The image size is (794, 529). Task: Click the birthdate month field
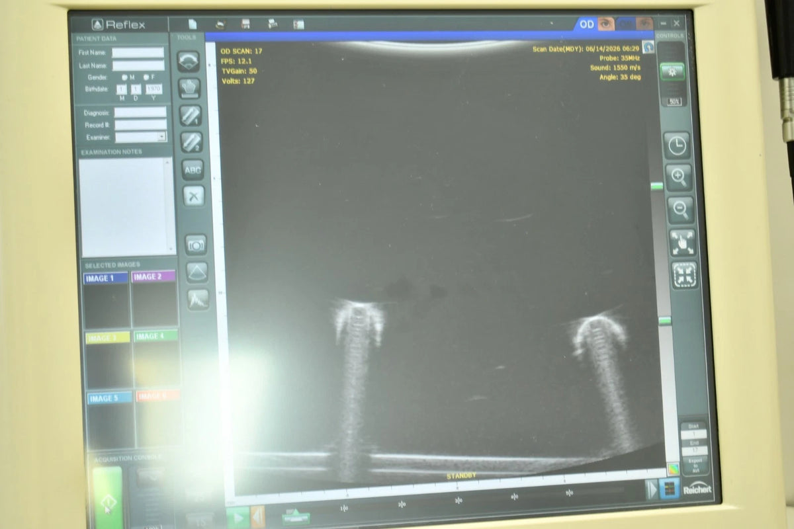tap(121, 89)
